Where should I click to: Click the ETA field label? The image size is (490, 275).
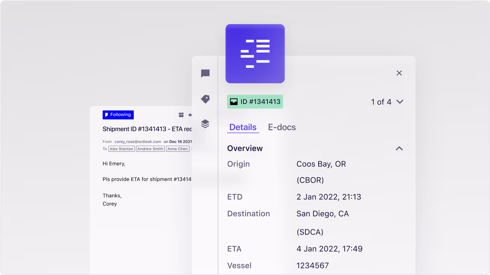tap(234, 249)
